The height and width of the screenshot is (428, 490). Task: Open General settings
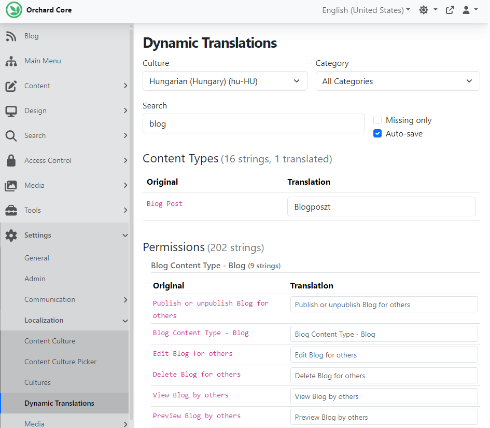(37, 258)
